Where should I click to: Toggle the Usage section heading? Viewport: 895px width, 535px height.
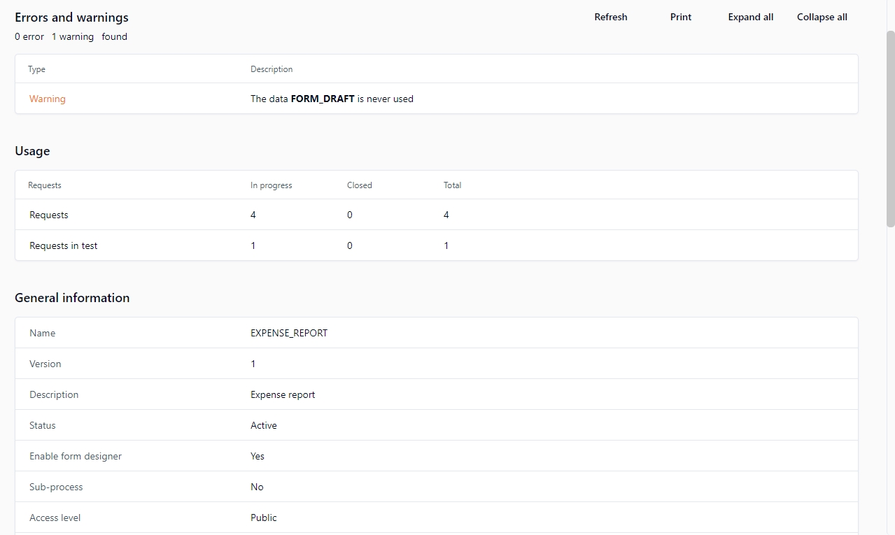(x=32, y=151)
